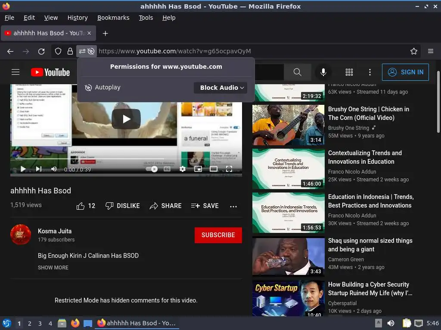Open How Building a Cyber Security Startup video
The width and height of the screenshot is (441, 330).
[370, 289]
